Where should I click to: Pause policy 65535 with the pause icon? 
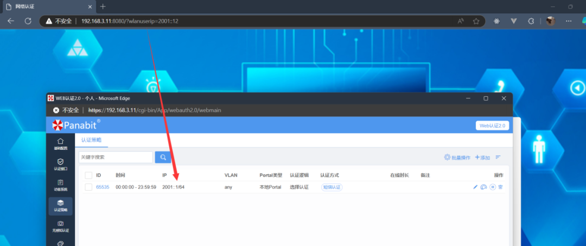click(493, 187)
